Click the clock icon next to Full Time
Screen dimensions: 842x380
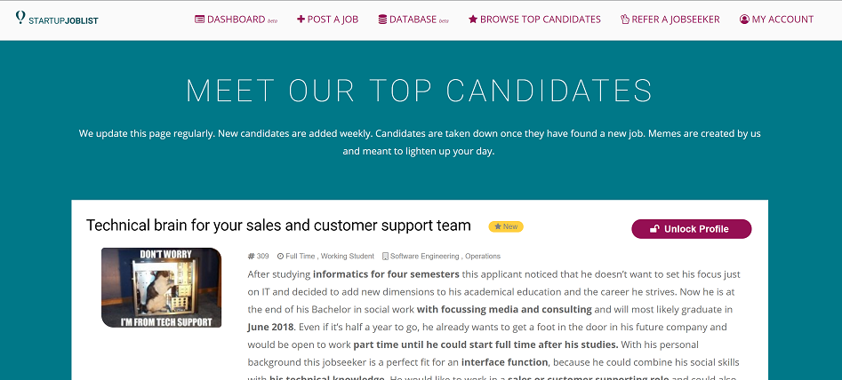[280, 257]
